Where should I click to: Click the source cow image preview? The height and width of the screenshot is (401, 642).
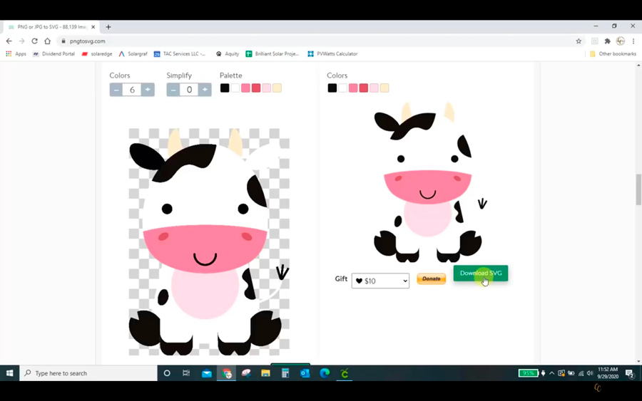pyautogui.click(x=209, y=241)
